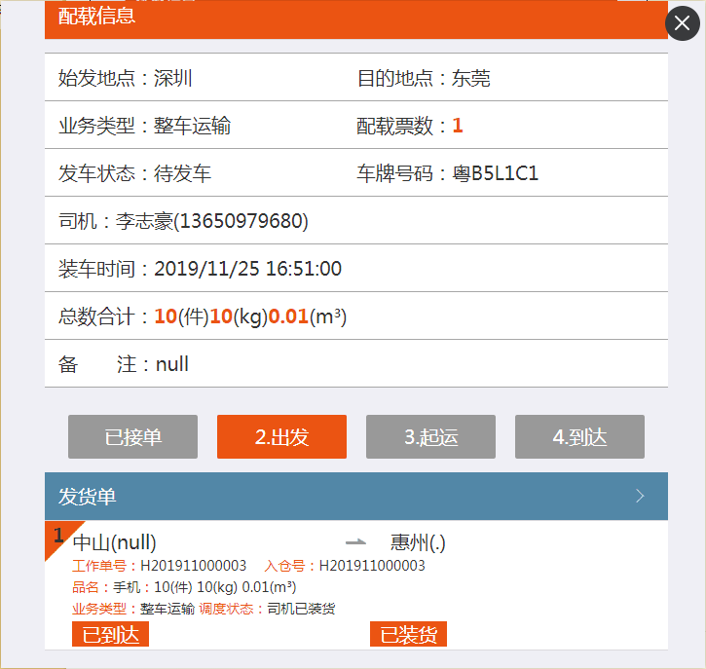Image resolution: width=706 pixels, height=669 pixels.
Task: Click the 入仓号 H201911000003 value
Action: point(372,566)
